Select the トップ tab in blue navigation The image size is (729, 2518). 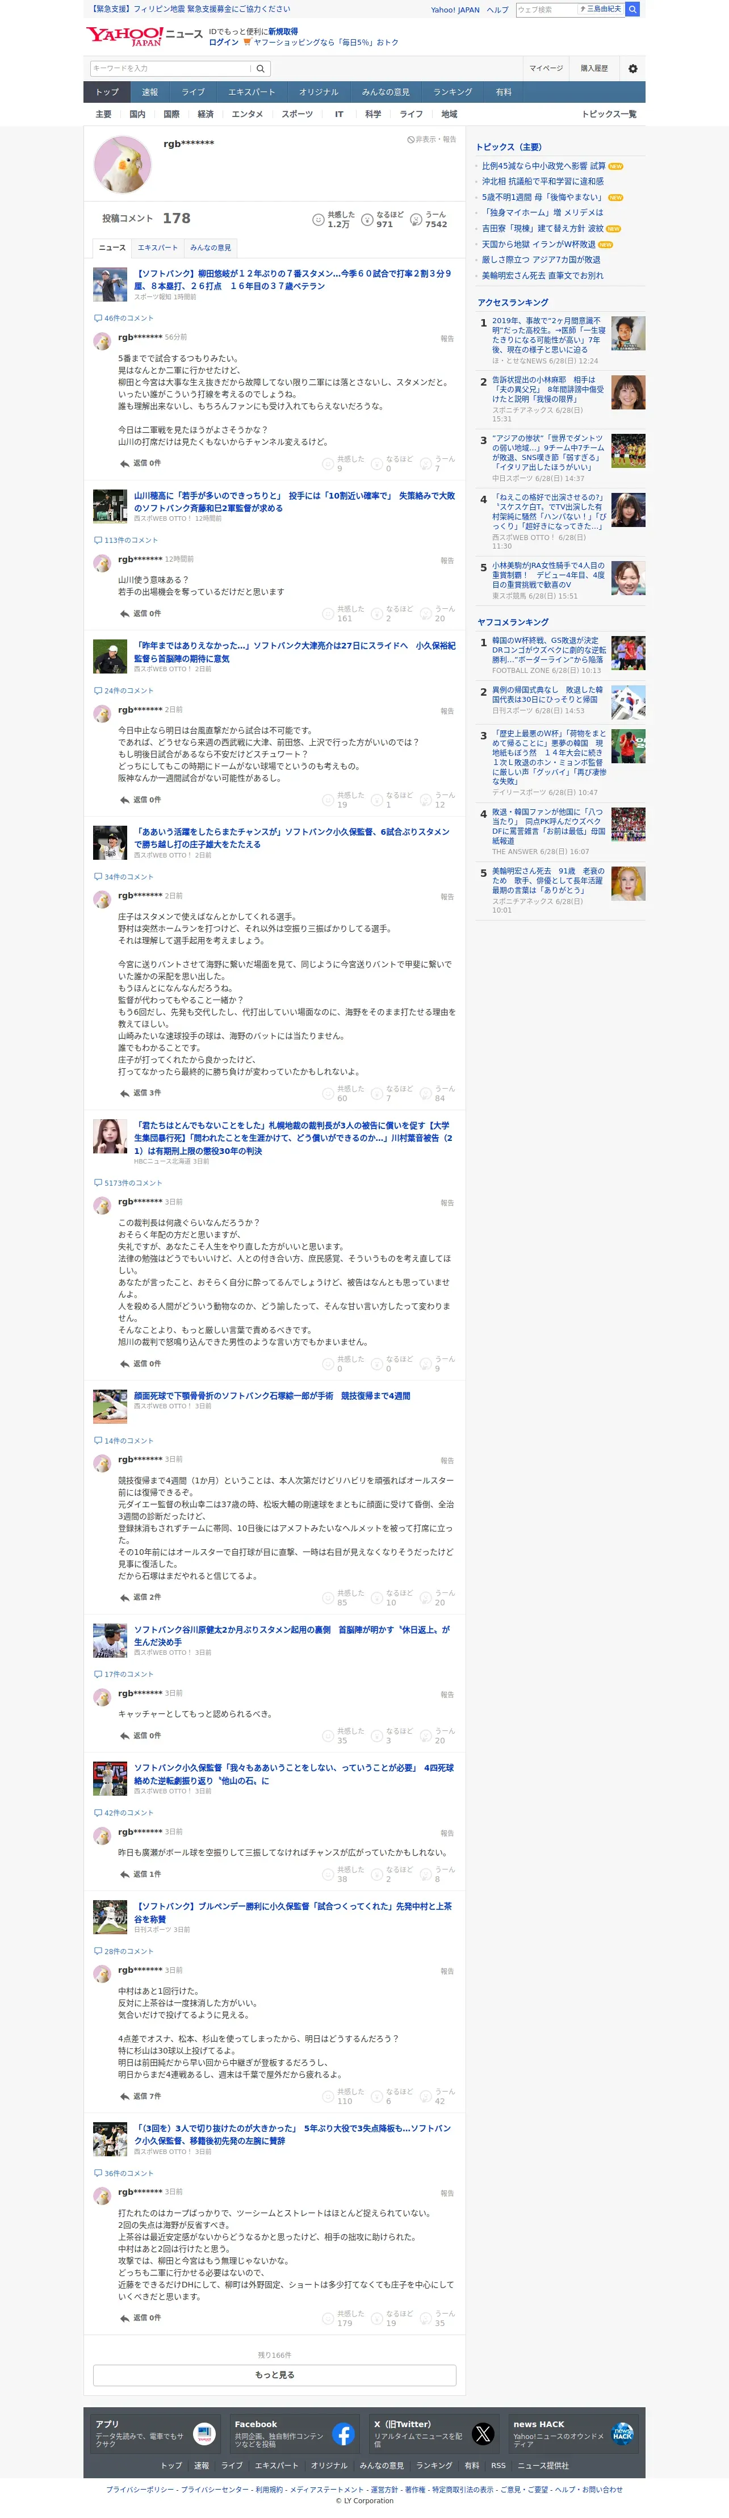tap(107, 92)
